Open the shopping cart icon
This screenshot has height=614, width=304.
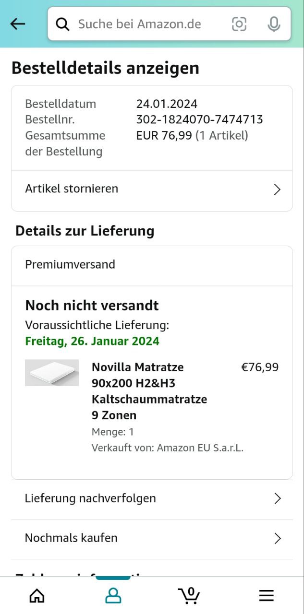click(189, 596)
